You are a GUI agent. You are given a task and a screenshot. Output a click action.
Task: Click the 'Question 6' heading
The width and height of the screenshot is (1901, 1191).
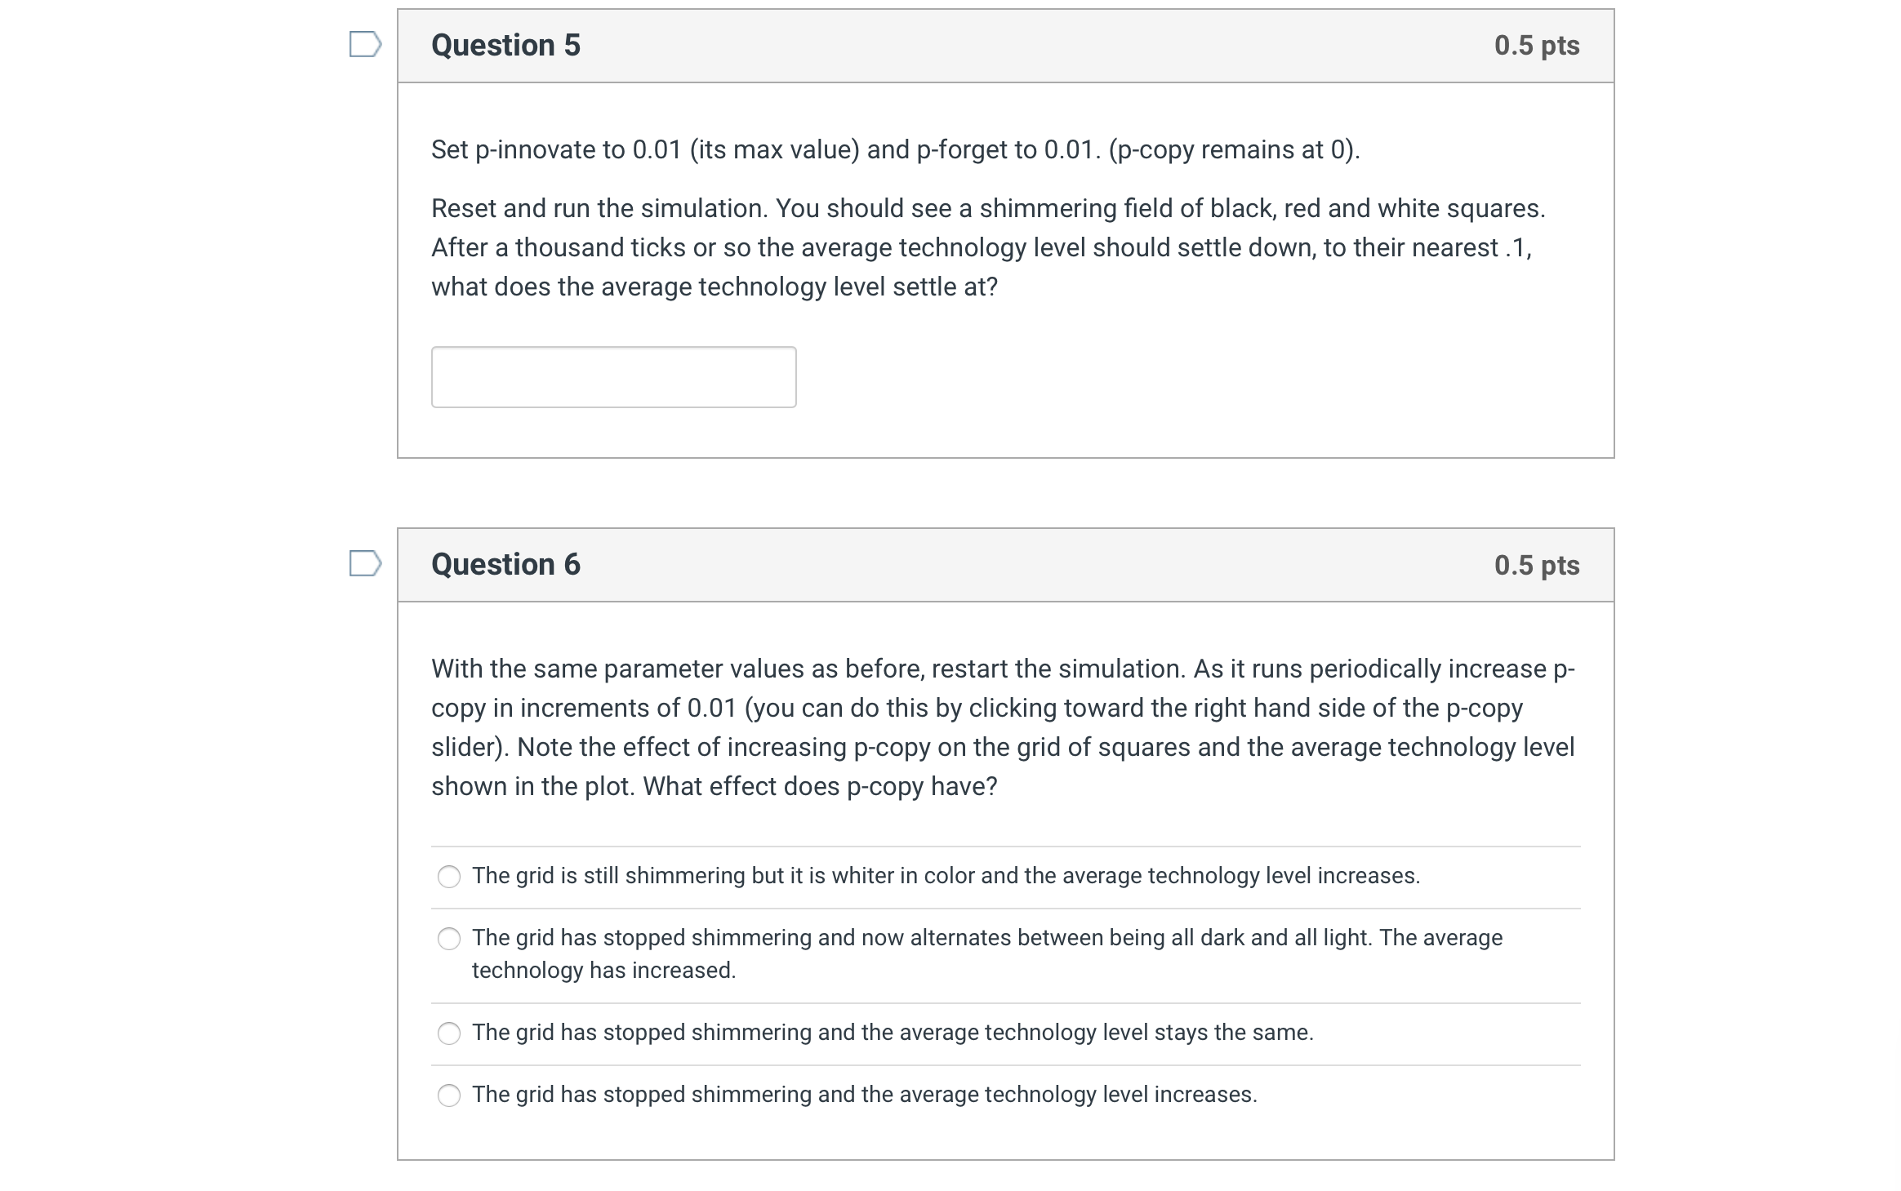505,564
